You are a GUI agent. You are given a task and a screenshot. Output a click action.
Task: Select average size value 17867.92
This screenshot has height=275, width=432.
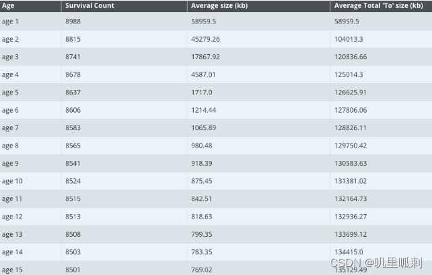(x=205, y=57)
